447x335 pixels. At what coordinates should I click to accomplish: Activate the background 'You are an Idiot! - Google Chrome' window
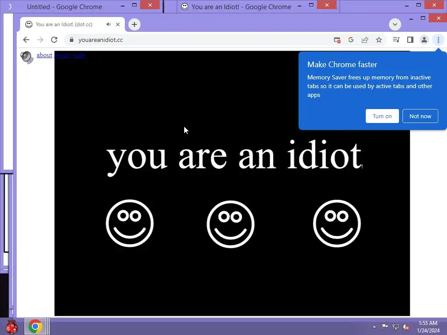(241, 7)
